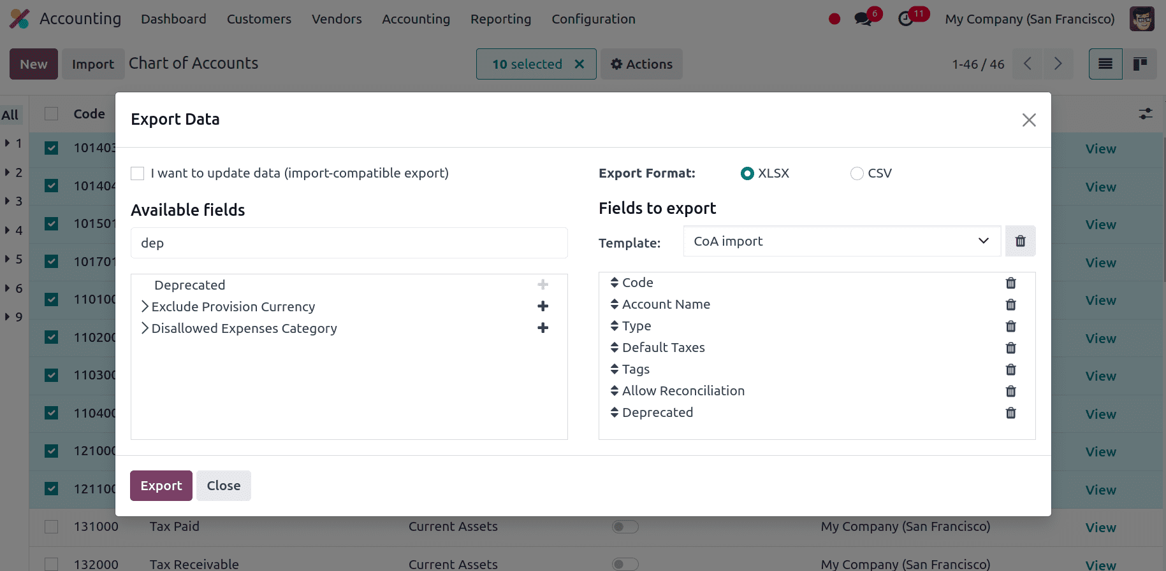Open the Template dropdown showing CoA import
Image resolution: width=1166 pixels, height=571 pixels.
coord(842,241)
